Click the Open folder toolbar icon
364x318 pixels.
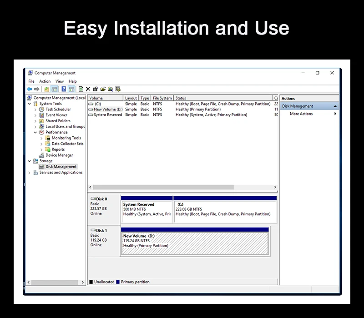[x=103, y=89]
